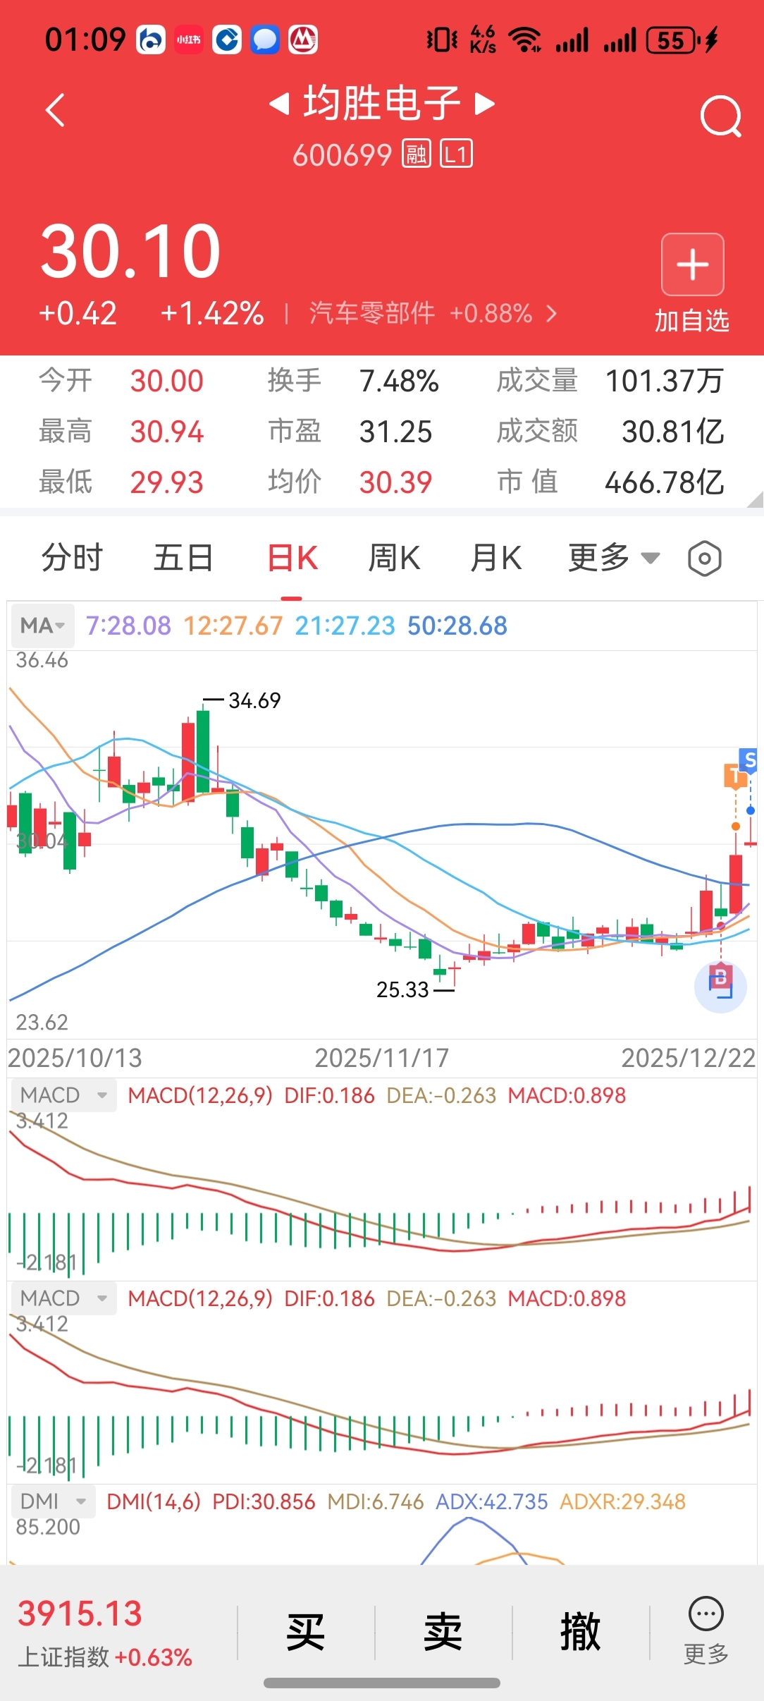Viewport: 764px width, 1701px height.
Task: Select the 日K tab
Action: 292,559
